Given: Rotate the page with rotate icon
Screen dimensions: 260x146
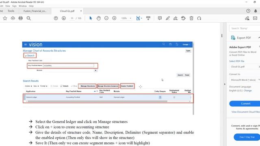Looking at the screenshot, I should [199, 18].
